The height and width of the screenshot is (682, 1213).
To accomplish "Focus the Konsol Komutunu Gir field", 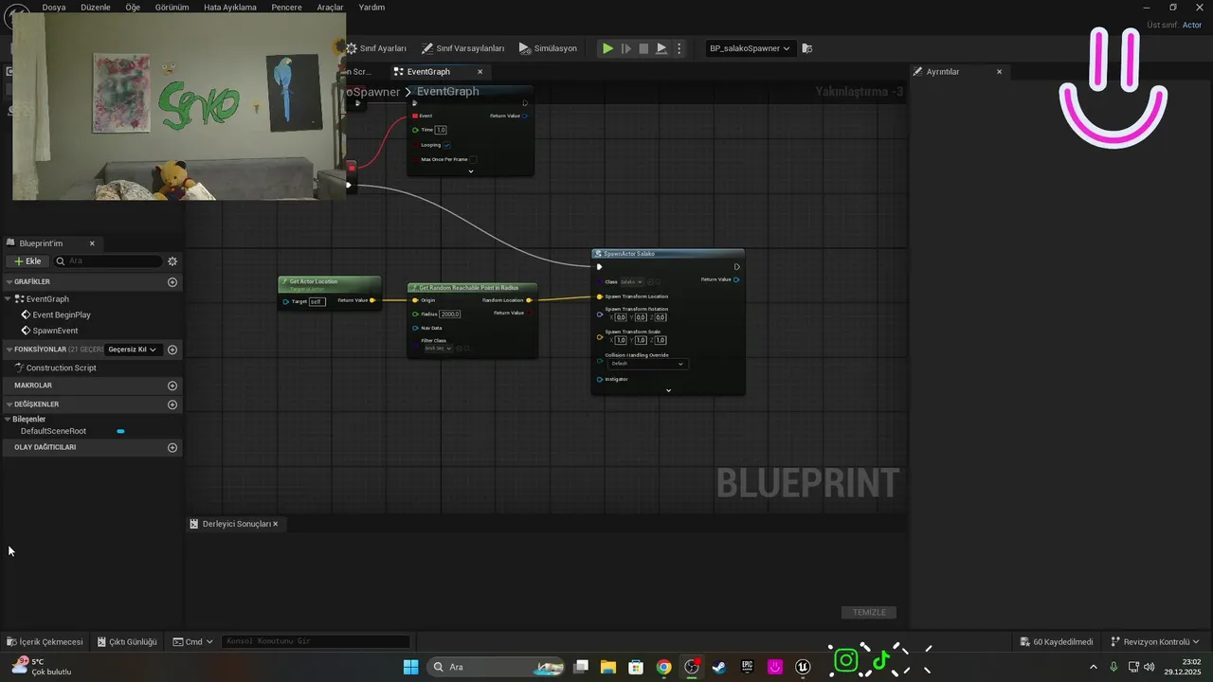I will [x=316, y=641].
